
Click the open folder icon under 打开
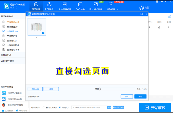click(150, 27)
